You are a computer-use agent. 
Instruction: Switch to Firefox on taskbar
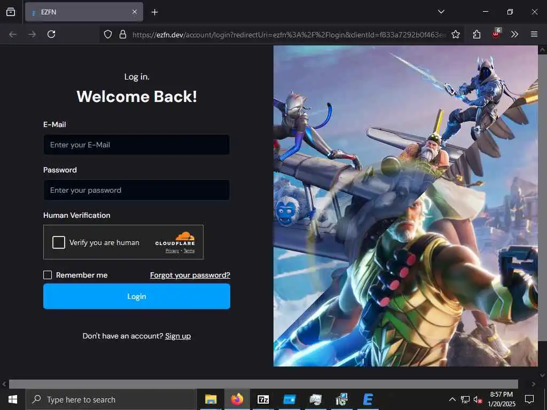tap(237, 399)
